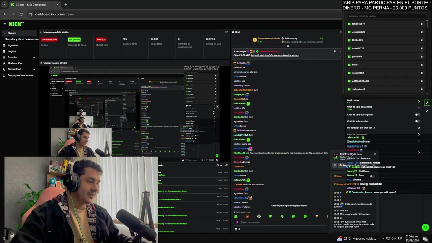Image resolution: width=432 pixels, height=243 pixels.
Task: Click the heart icon in user card
Action: click(335, 165)
